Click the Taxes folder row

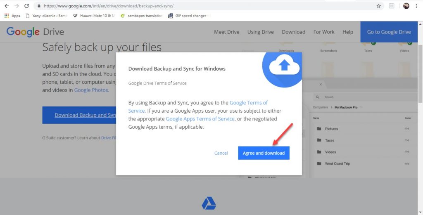pos(363,140)
